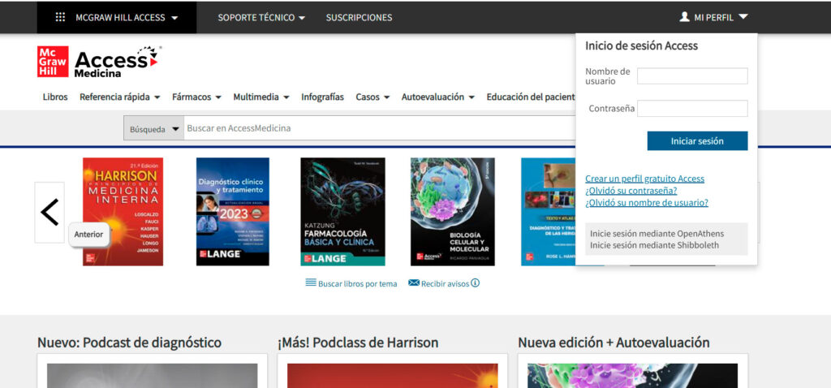Open the Infografías page
Image resolution: width=831 pixels, height=388 pixels.
point(322,97)
